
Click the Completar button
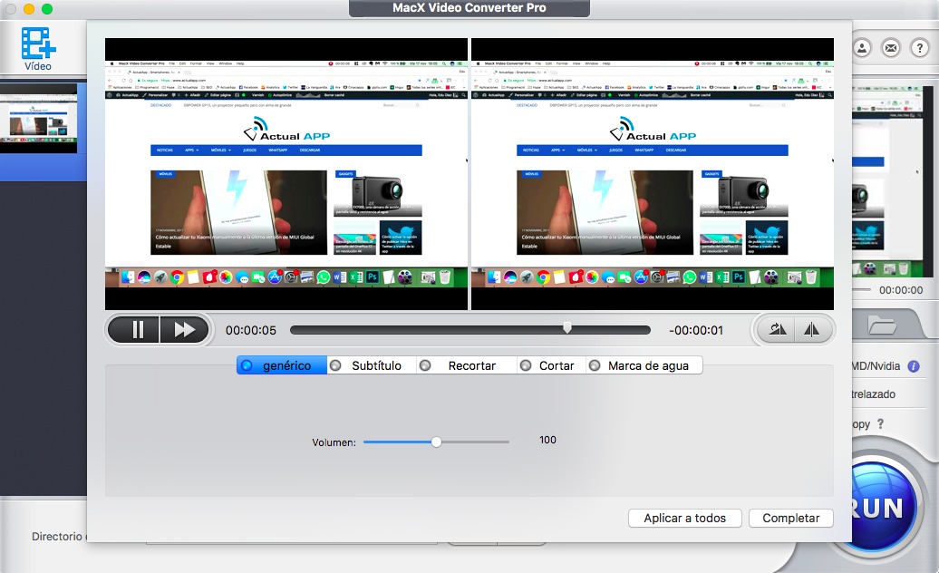coord(791,518)
